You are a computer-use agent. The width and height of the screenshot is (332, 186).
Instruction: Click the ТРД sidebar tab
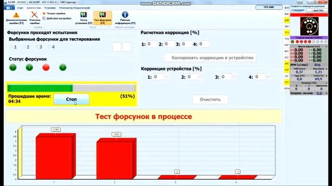pyautogui.click(x=287, y=39)
